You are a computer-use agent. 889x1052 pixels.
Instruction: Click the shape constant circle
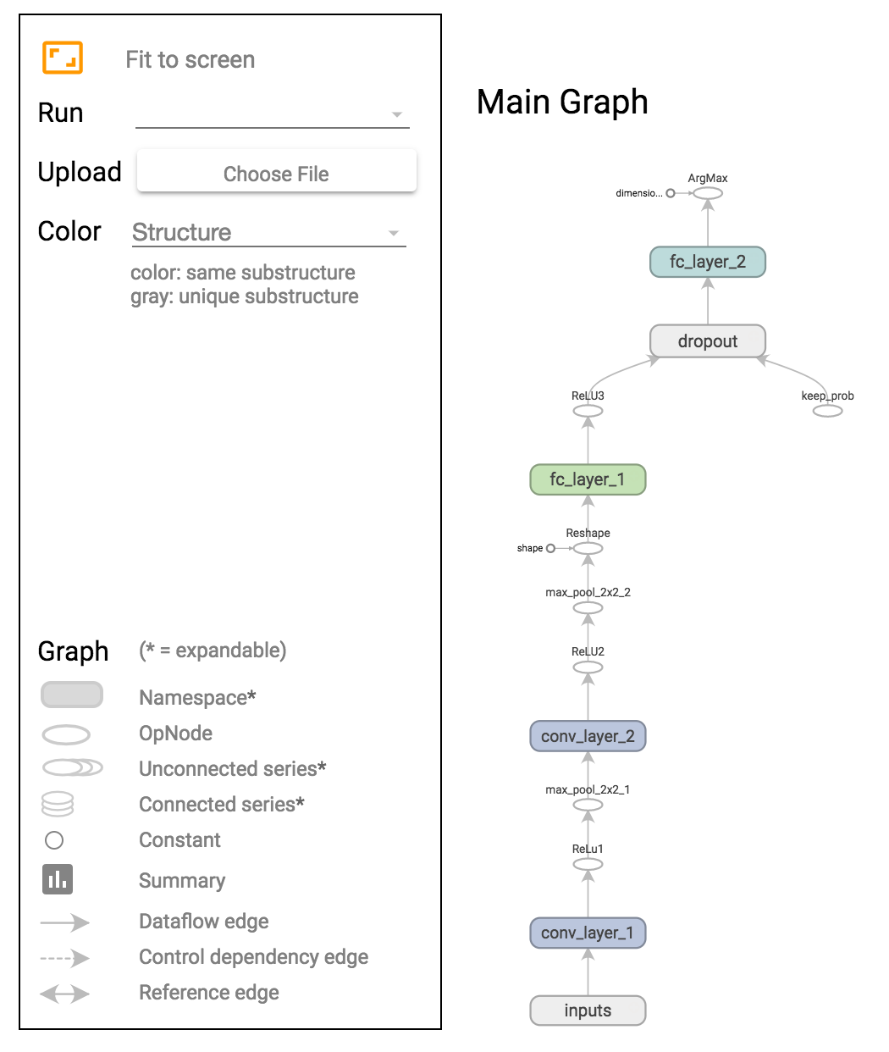pos(550,548)
